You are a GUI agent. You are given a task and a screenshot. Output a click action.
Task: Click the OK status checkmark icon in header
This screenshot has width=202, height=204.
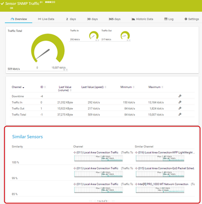tap(2, 3)
